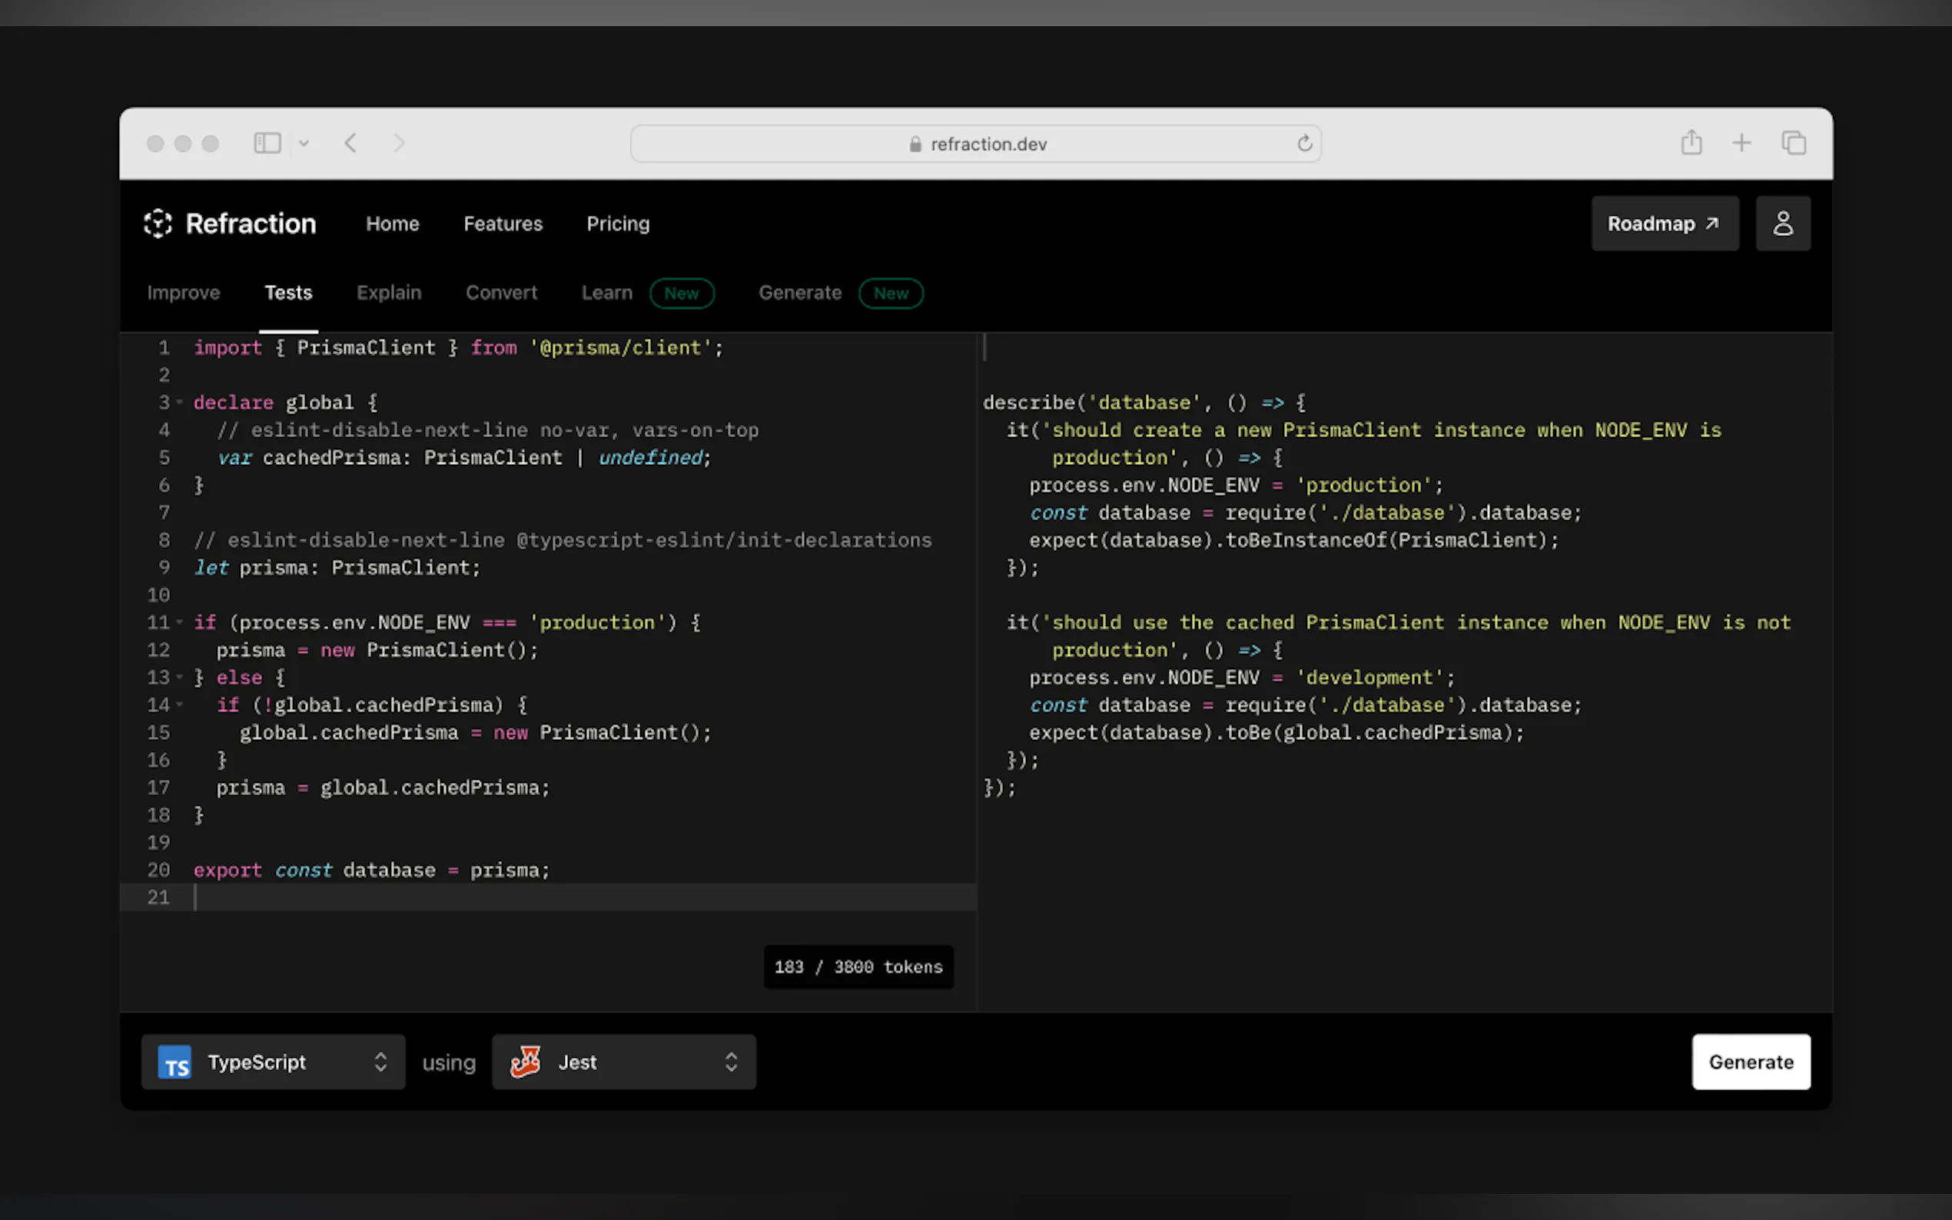Viewport: 1952px width, 1220px height.
Task: Open the TypeScript language dropdown
Action: point(273,1062)
